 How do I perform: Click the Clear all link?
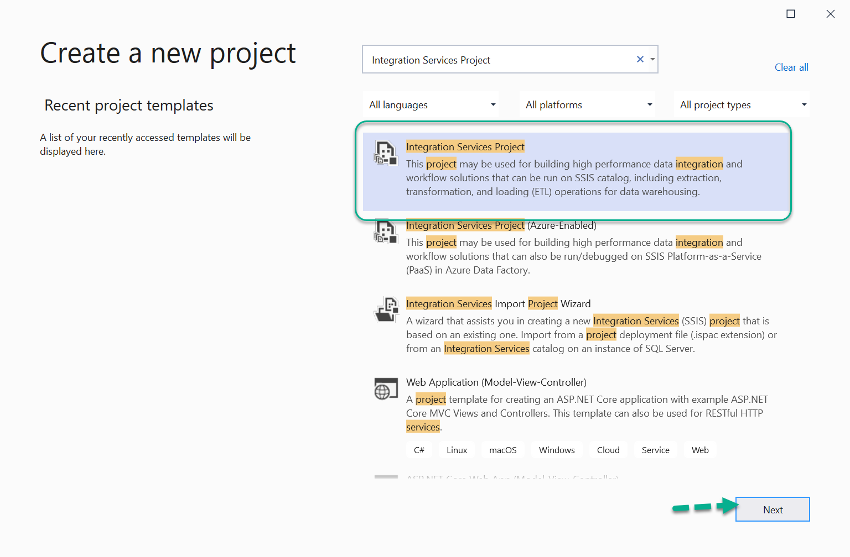(x=791, y=67)
